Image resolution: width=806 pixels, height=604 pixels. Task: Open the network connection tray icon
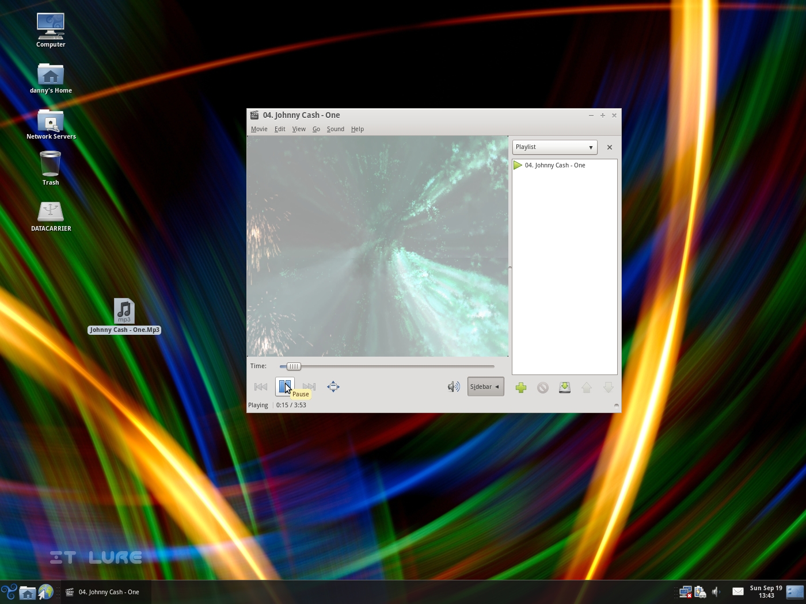(685, 592)
